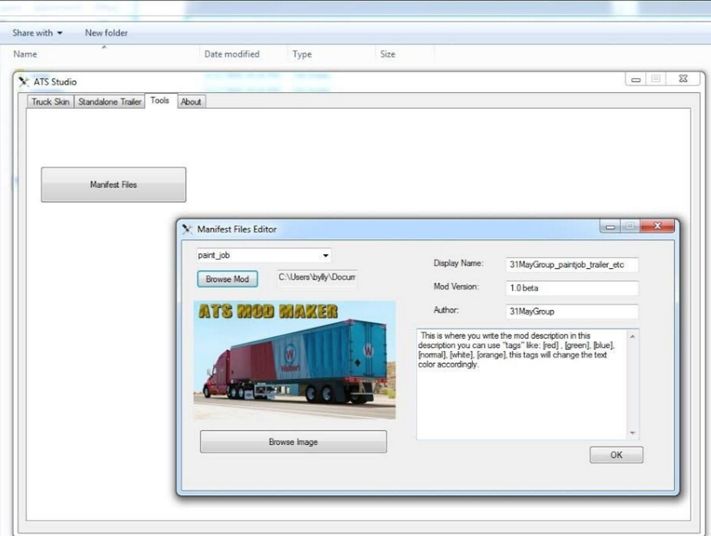Click Browse Image to choose a picture
Viewport: 711px width, 536px height.
(x=293, y=442)
